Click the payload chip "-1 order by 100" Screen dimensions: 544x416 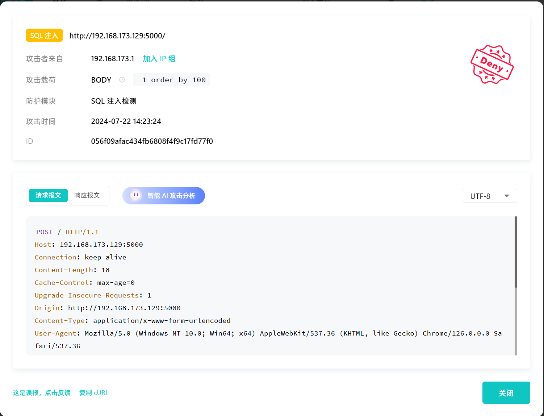tap(171, 80)
